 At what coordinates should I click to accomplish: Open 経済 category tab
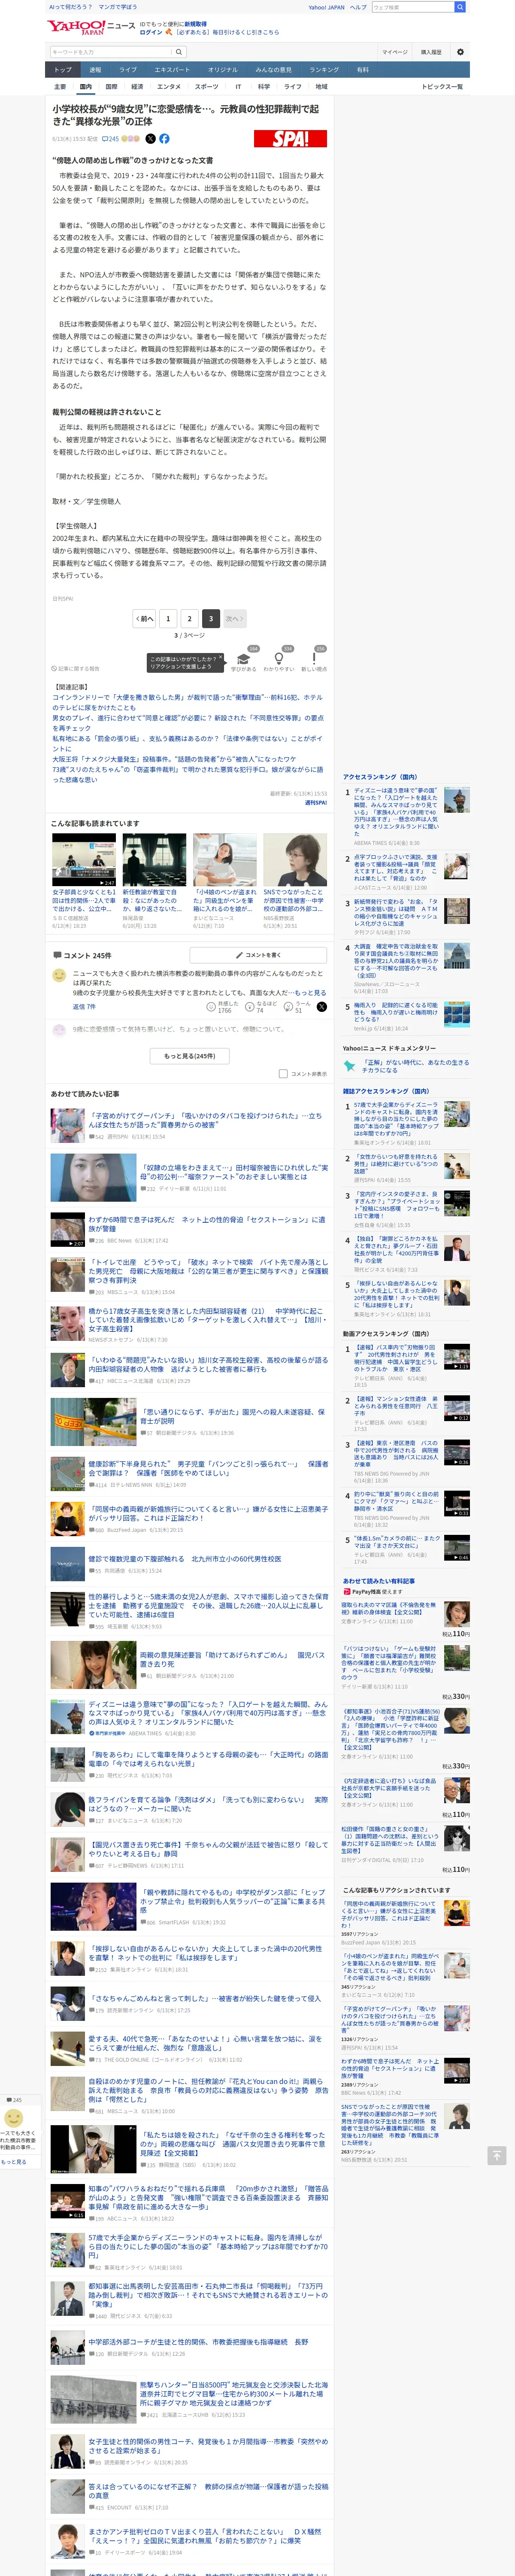(137, 87)
